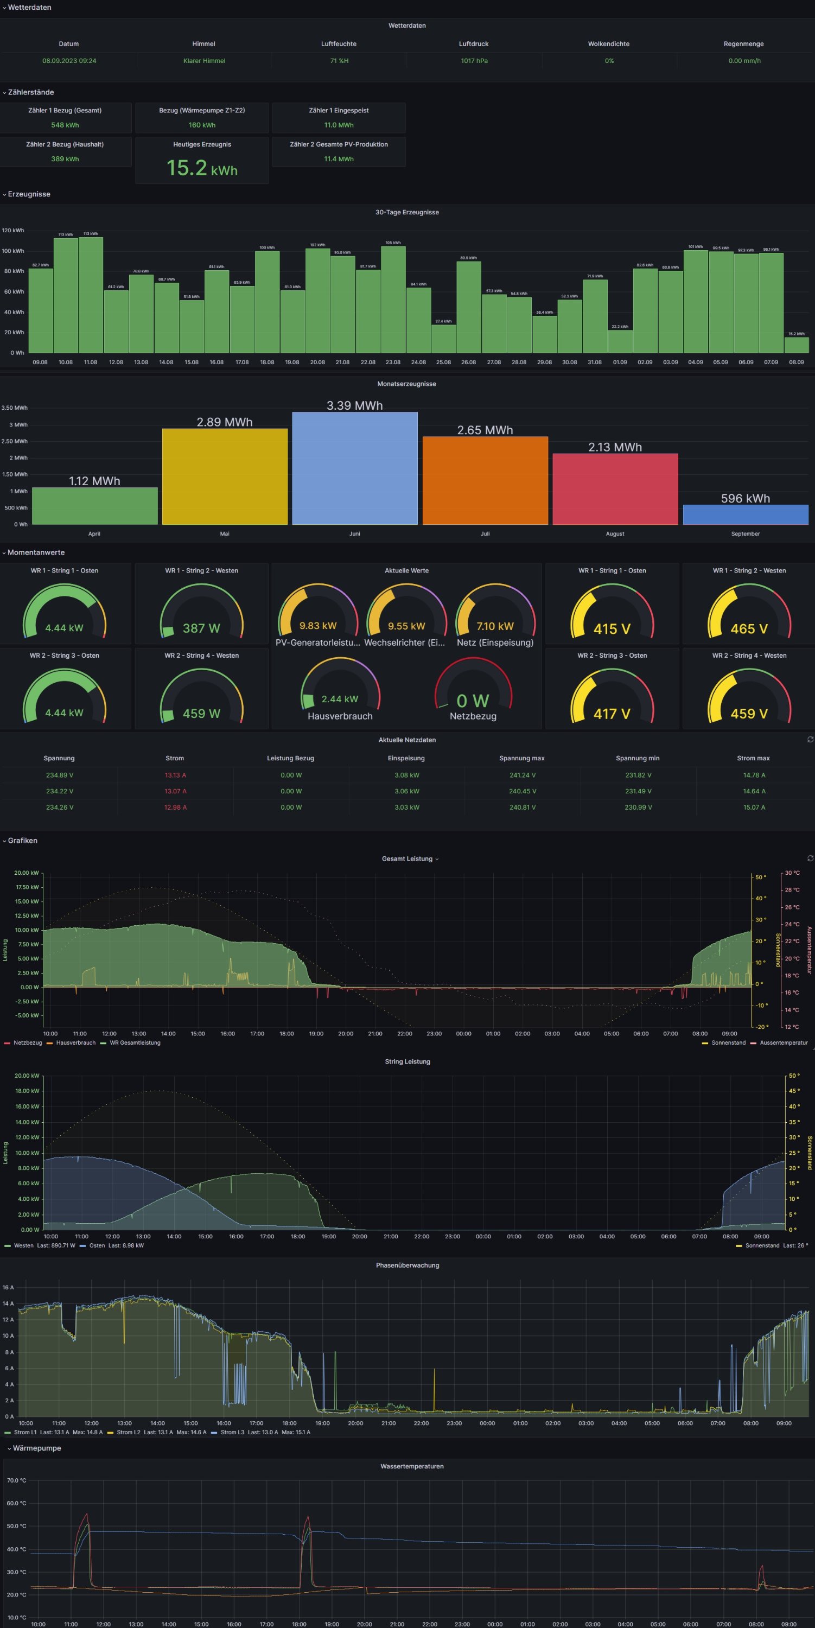Sort table by Einspeisung column header
The image size is (815, 1628).
(x=406, y=759)
